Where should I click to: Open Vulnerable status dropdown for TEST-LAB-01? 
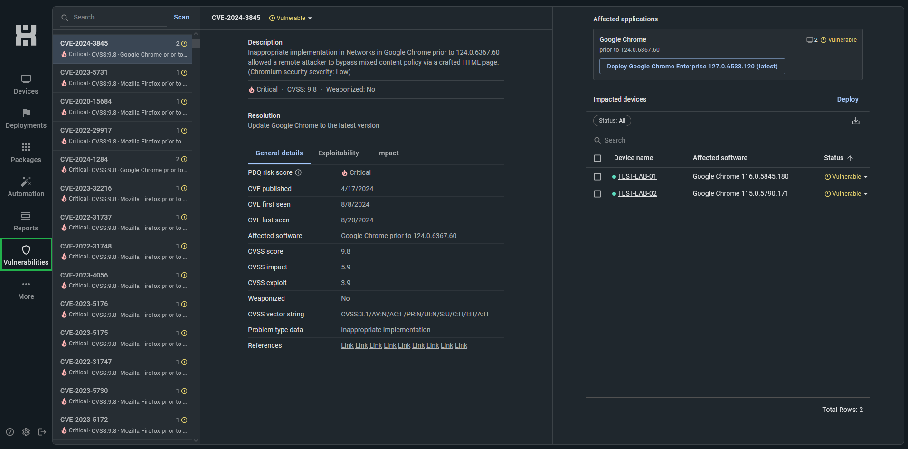click(x=846, y=177)
